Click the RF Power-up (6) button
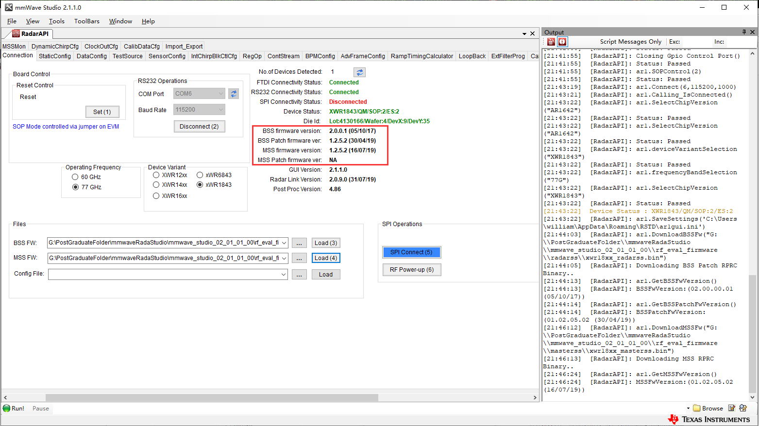This screenshot has width=759, height=426. [412, 270]
